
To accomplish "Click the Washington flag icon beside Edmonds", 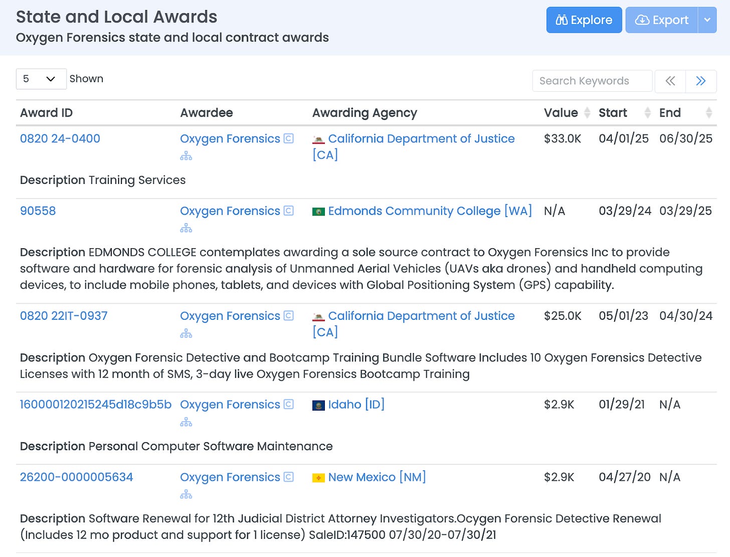I will coord(318,212).
